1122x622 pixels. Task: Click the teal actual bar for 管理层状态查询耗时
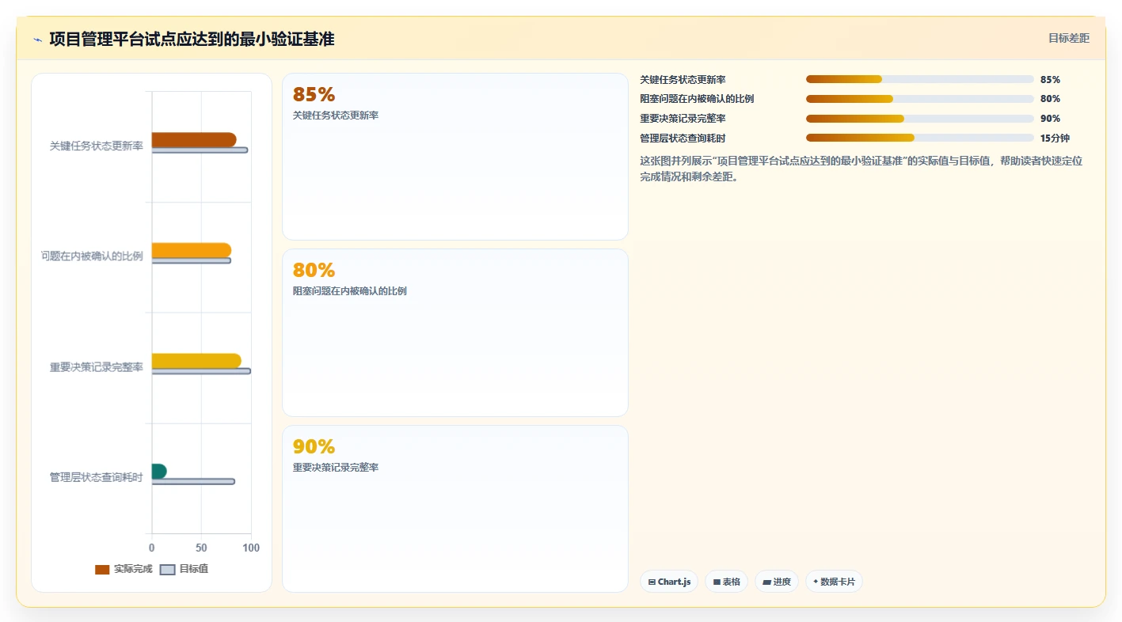[x=159, y=471]
